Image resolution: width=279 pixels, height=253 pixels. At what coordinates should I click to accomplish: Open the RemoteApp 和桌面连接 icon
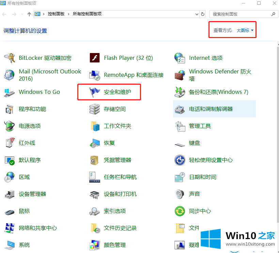tap(95, 75)
